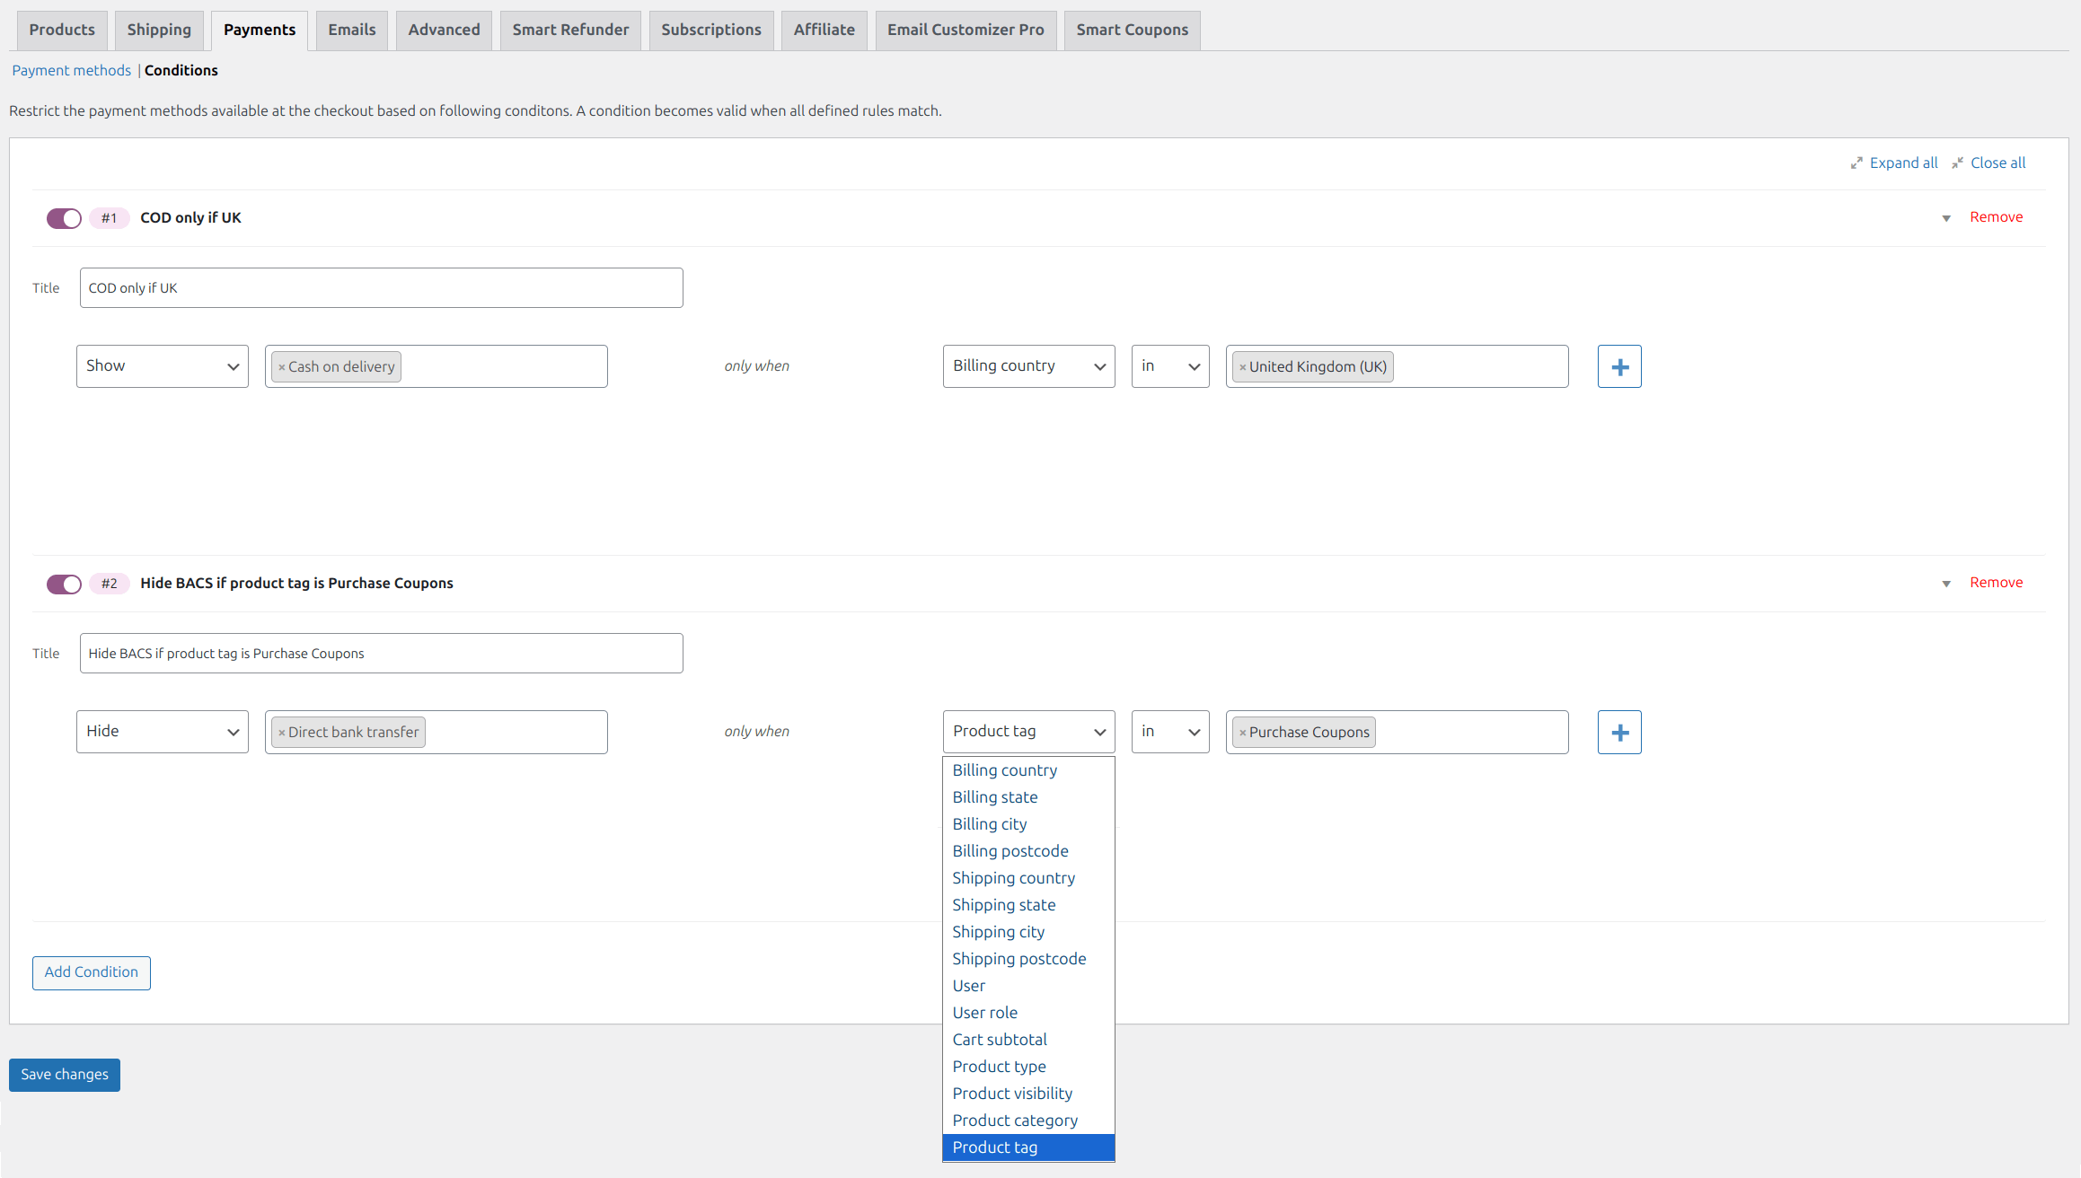Collapse condition #1 with its arrow

(x=1945, y=218)
